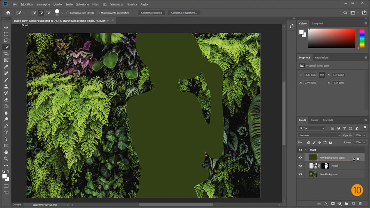Screen dimensions: 370x208
Task: Select the Brush tool
Action: click(x=6, y=80)
